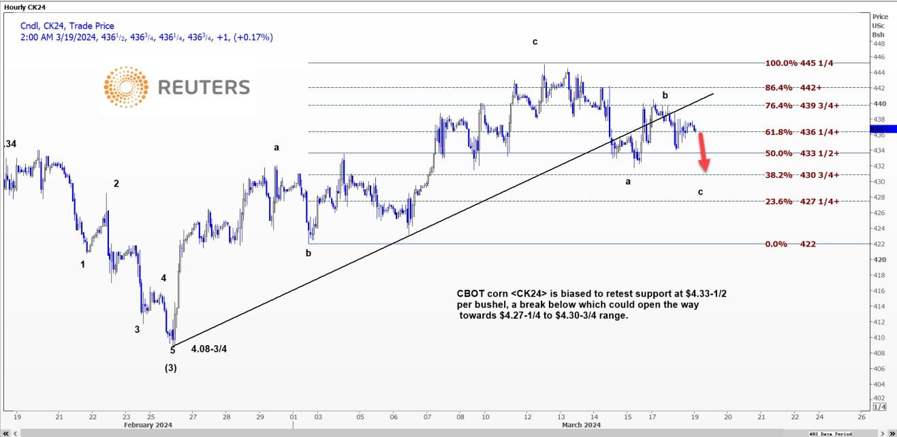Jump to latest data with the double-right arrow
Viewport: 897px width, 437px height.
[x=892, y=433]
